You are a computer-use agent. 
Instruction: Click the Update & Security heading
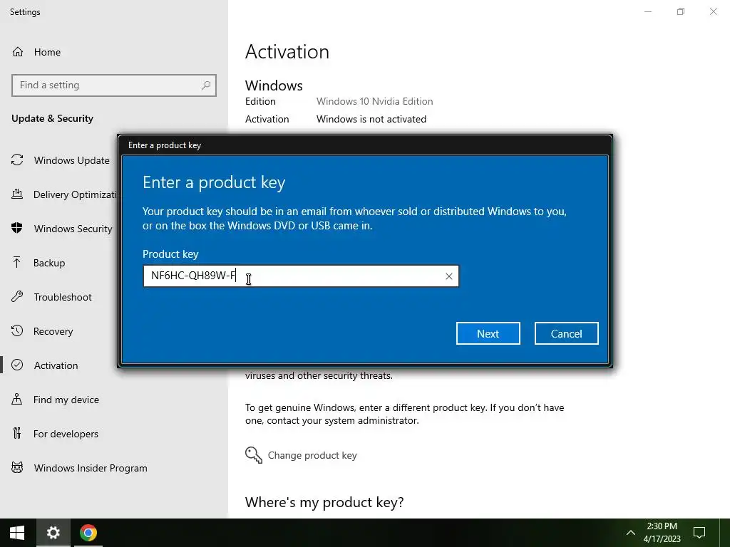point(52,119)
